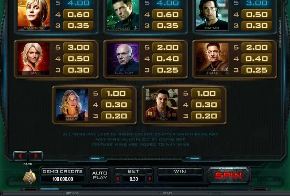This screenshot has height=196, width=290.
Task: Increase bet with right red arrow
Action: [150, 179]
